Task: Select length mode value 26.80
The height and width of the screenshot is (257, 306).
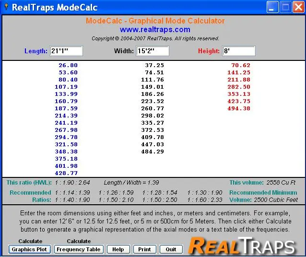Action: click(x=68, y=65)
